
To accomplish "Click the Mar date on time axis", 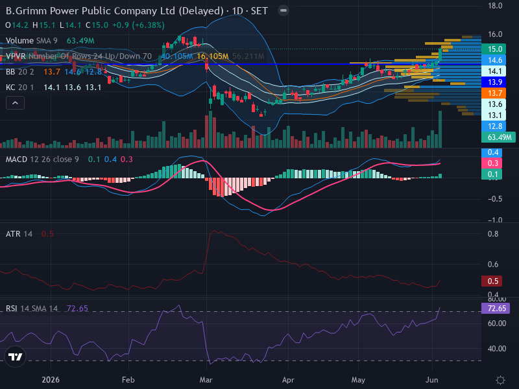I will [x=206, y=380].
